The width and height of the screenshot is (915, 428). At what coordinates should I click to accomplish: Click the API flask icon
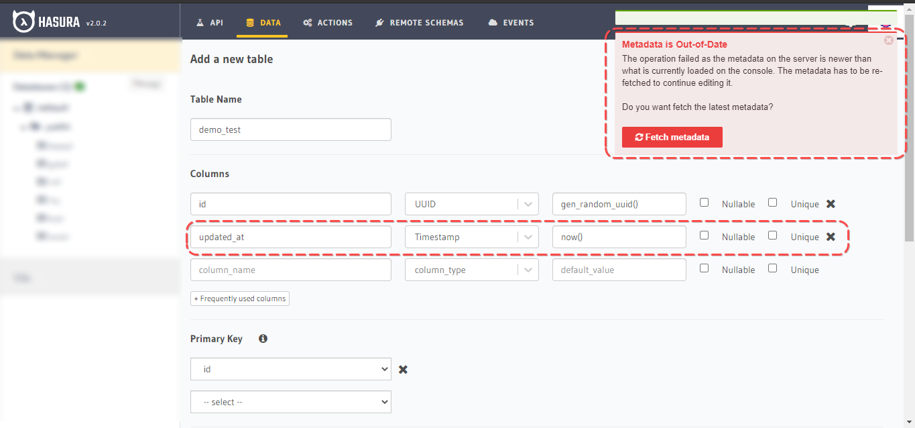click(x=199, y=23)
